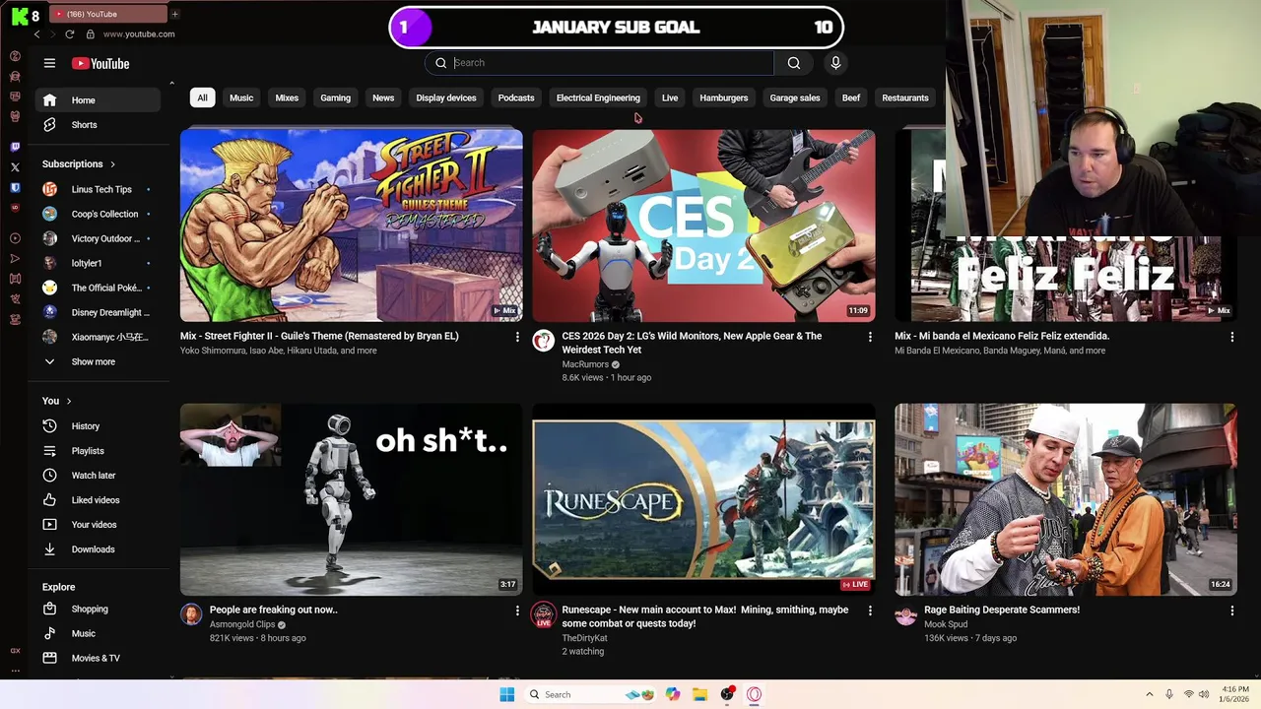Open Downloads in the sidebar
1261x709 pixels.
(x=98, y=549)
